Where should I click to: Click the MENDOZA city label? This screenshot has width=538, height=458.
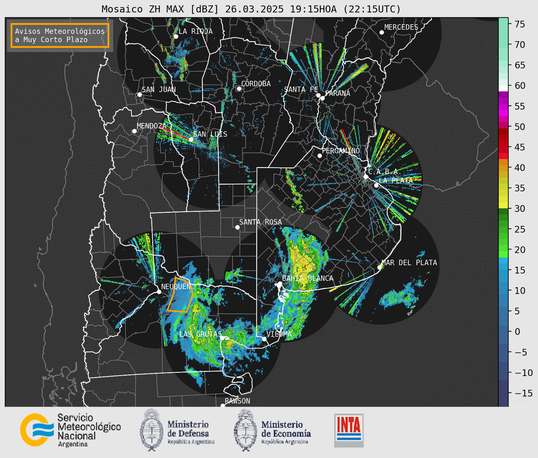click(x=152, y=126)
